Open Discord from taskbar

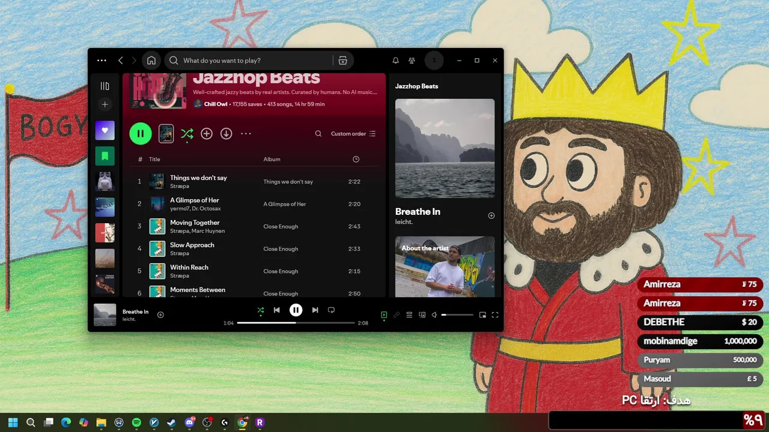point(189,422)
